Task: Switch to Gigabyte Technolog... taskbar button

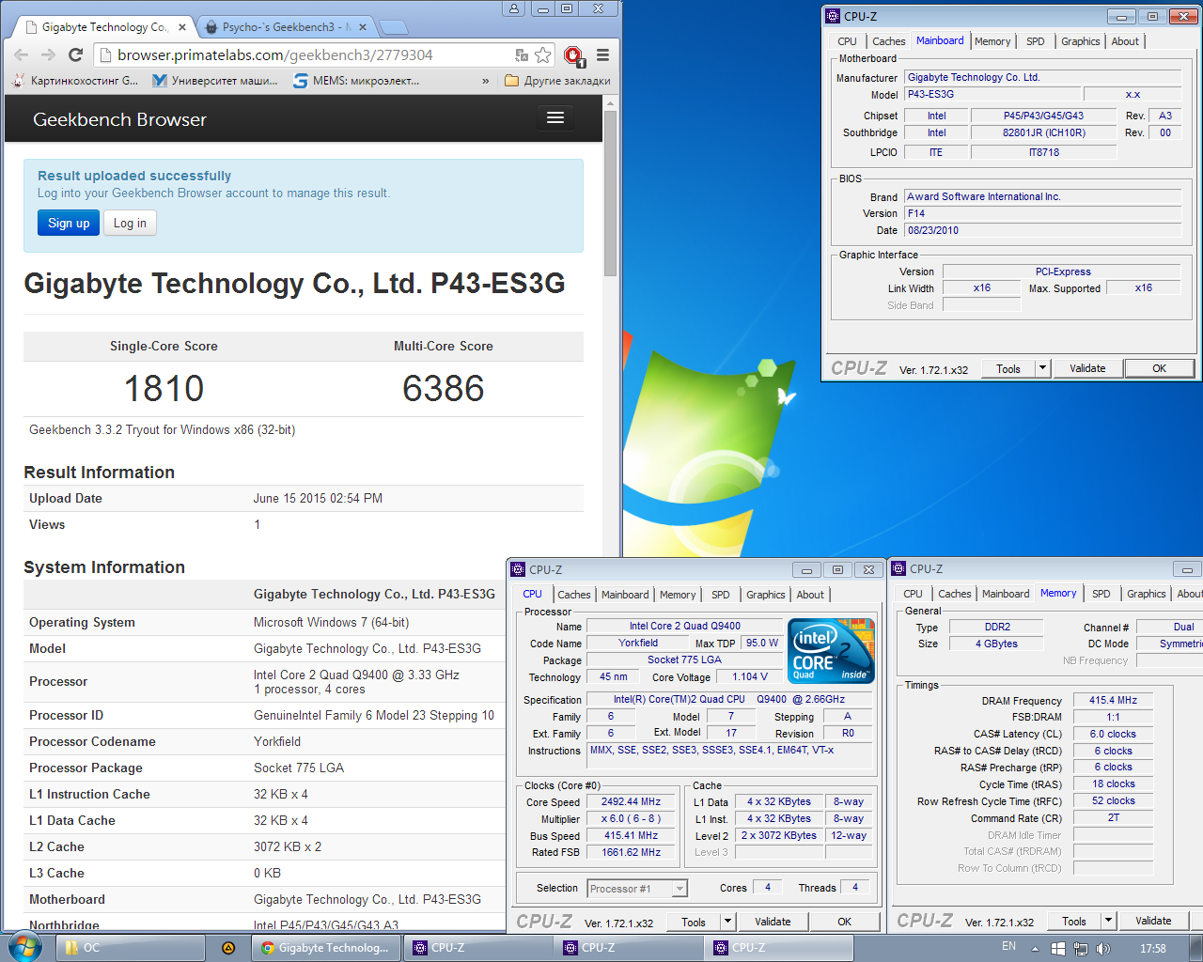Action: pyautogui.click(x=325, y=948)
